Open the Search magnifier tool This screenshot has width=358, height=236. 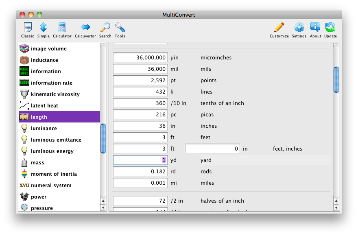click(105, 30)
